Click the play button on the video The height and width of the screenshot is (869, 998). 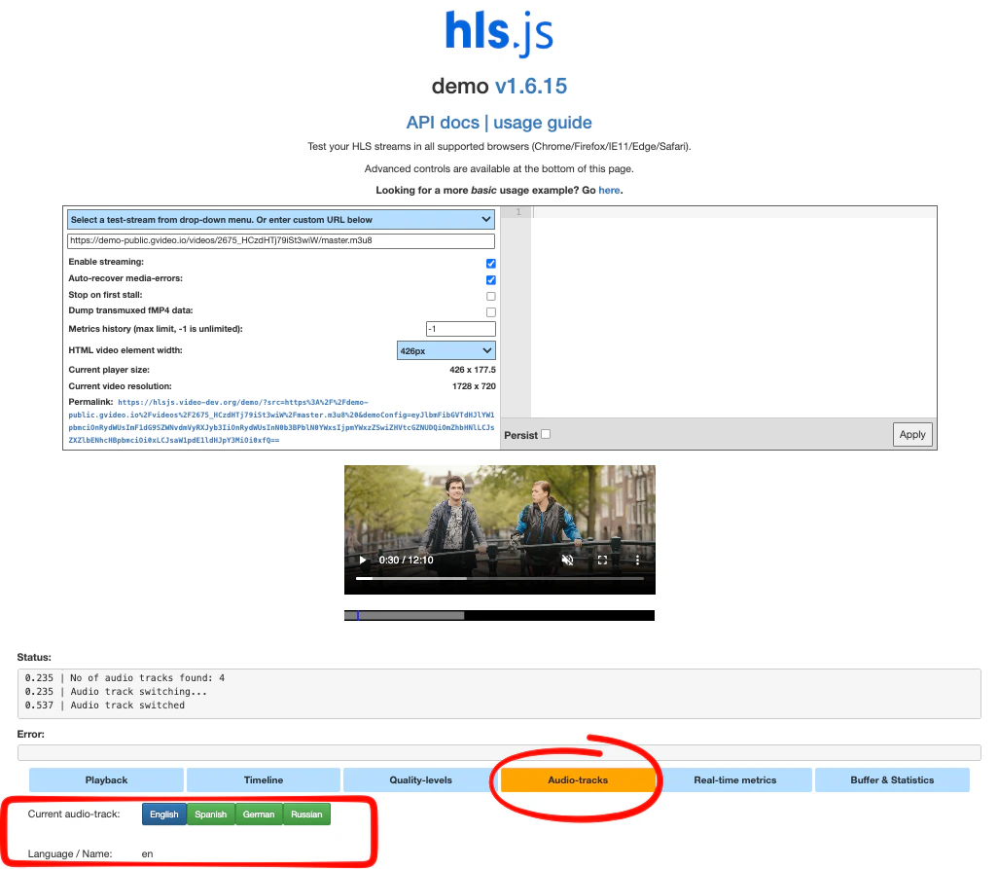click(x=362, y=560)
